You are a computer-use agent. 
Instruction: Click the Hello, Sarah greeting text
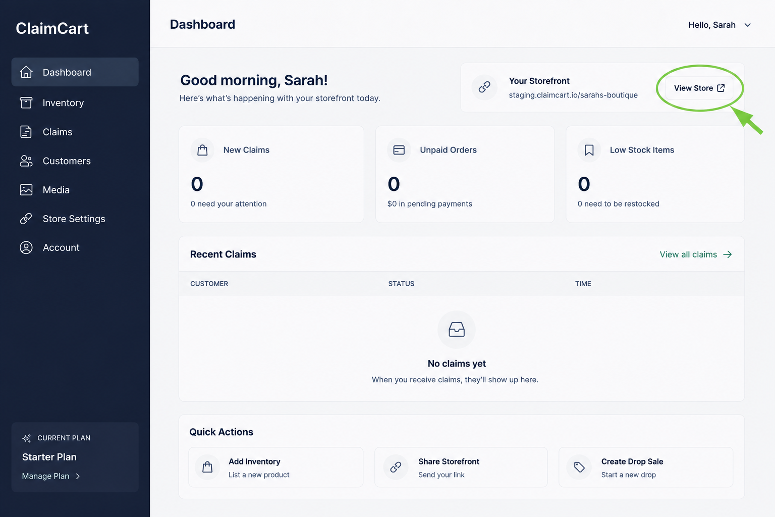point(712,25)
